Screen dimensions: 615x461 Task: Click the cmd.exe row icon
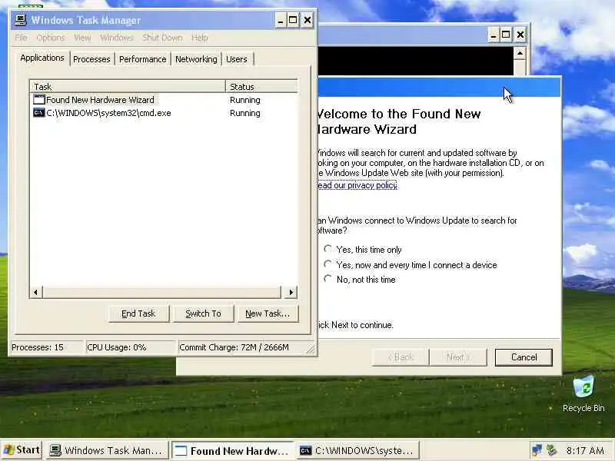[39, 113]
